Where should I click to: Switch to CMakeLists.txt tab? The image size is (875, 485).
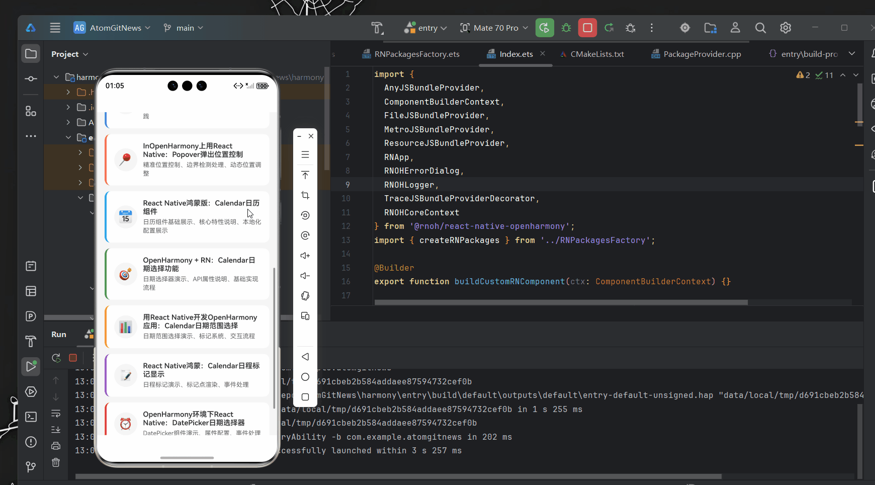591,54
